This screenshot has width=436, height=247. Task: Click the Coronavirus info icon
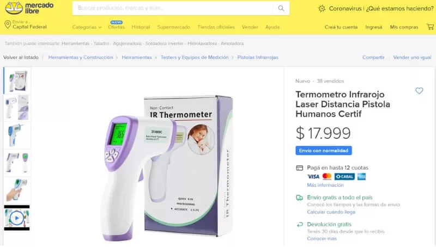coord(322,9)
